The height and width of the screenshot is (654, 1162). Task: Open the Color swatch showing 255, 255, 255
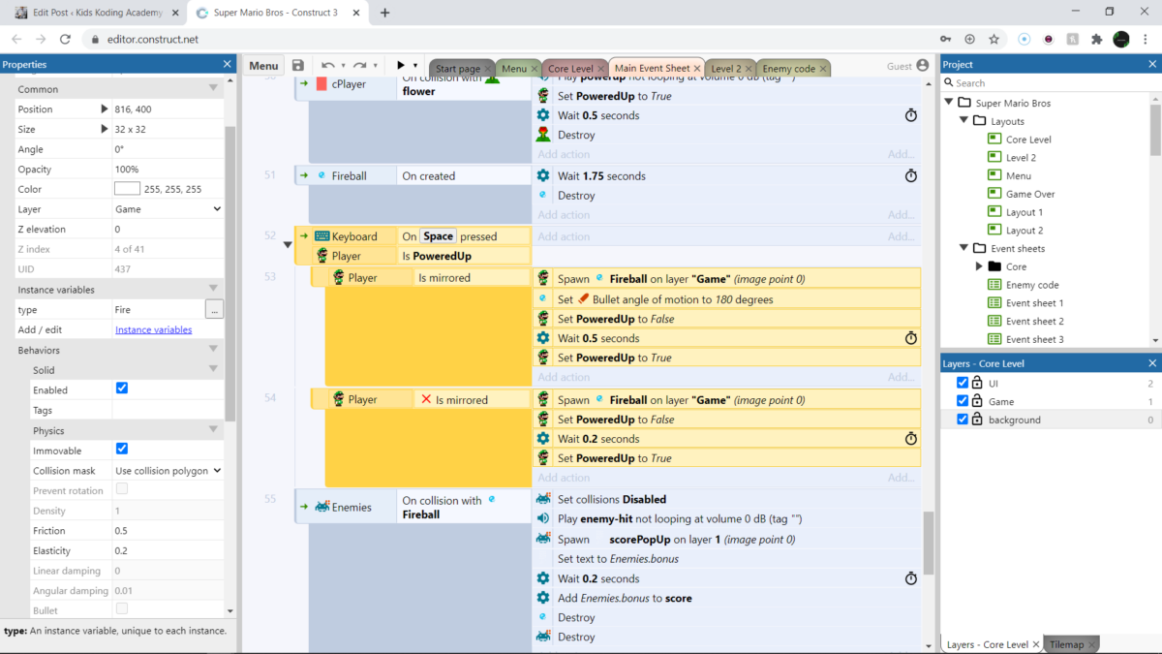click(x=127, y=189)
